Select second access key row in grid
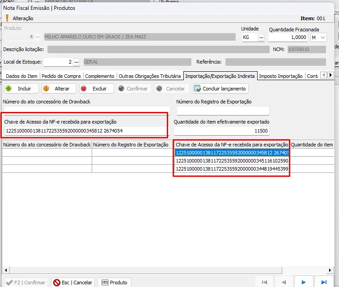 tap(232, 160)
